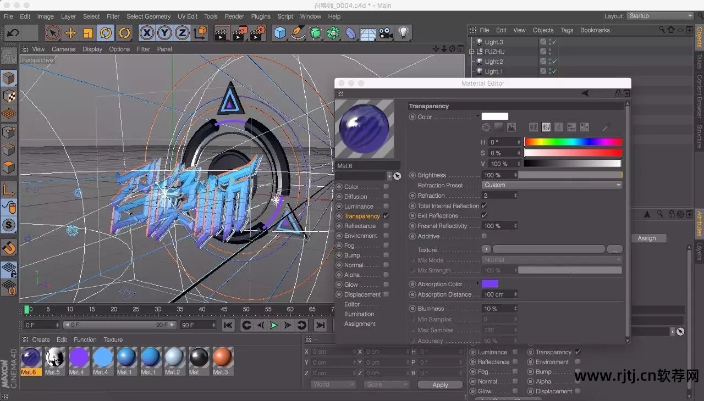Disable the Transparency channel checkbox
Screen dimensions: 704x401
(x=386, y=216)
